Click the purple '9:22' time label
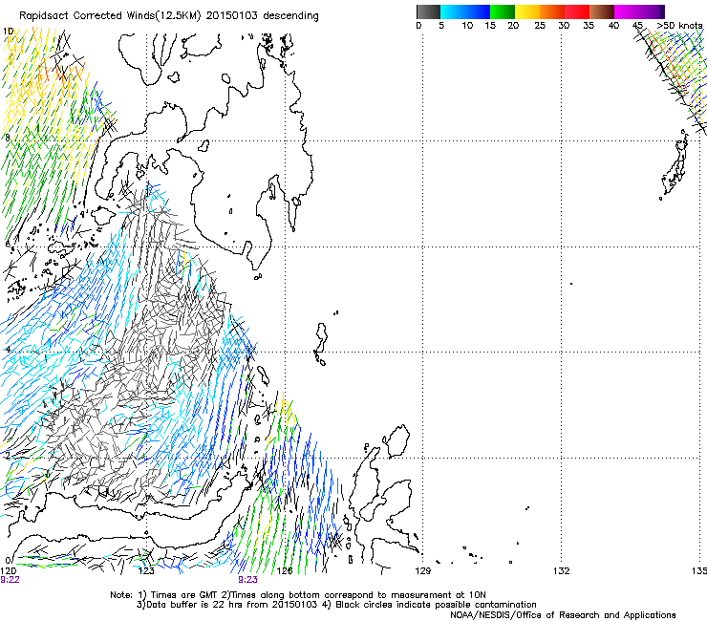 point(10,580)
